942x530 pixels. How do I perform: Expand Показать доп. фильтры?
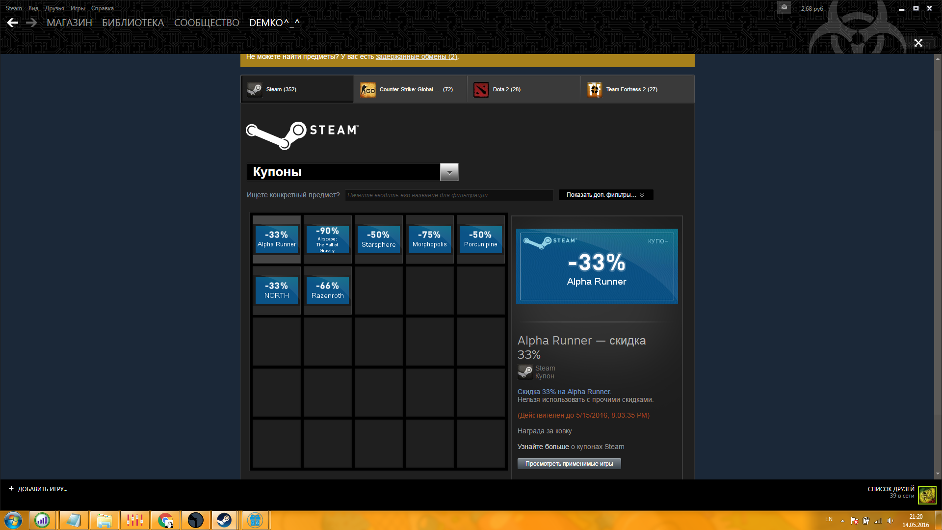[x=605, y=195]
